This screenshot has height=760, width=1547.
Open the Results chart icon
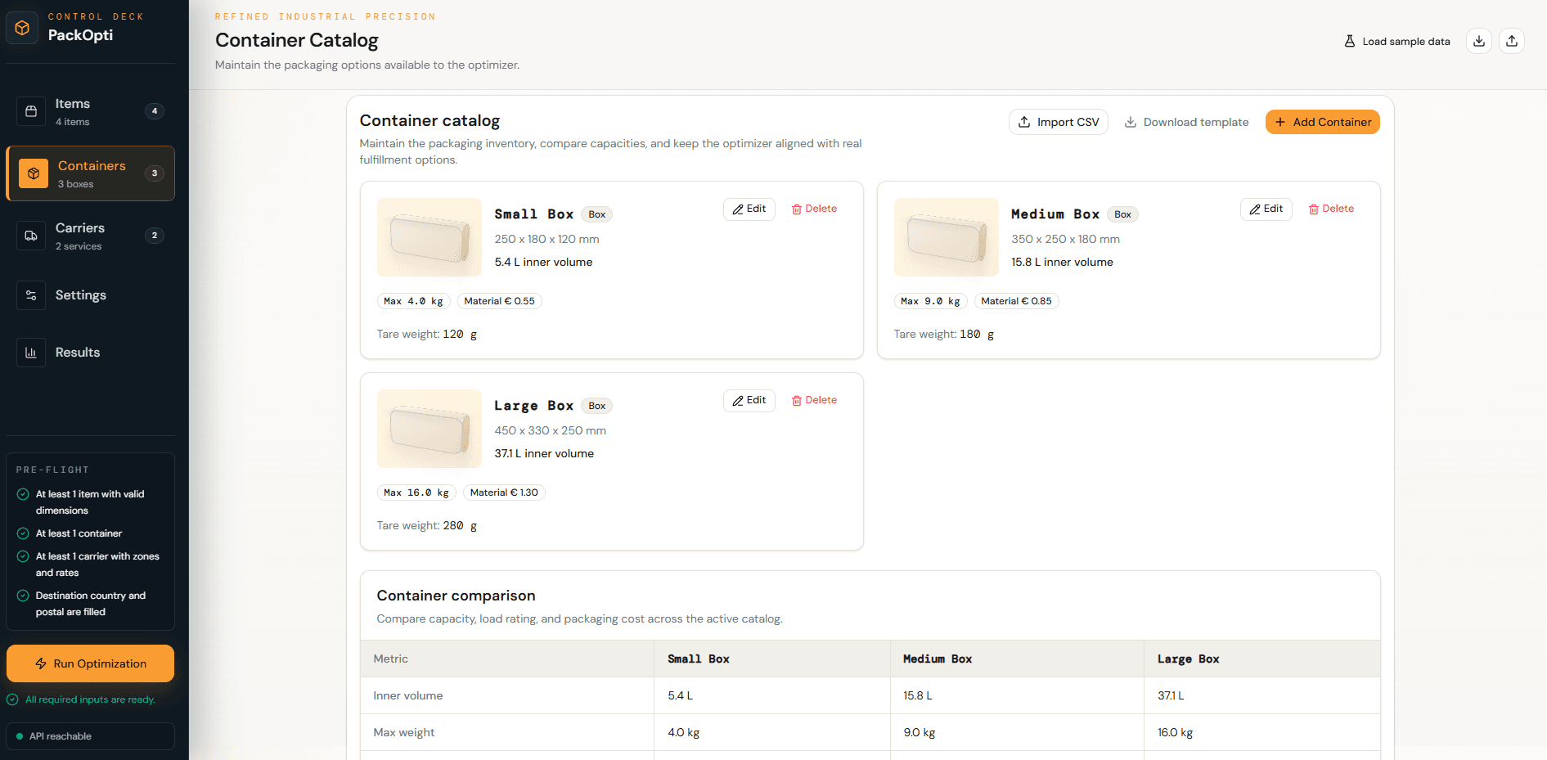tap(31, 353)
